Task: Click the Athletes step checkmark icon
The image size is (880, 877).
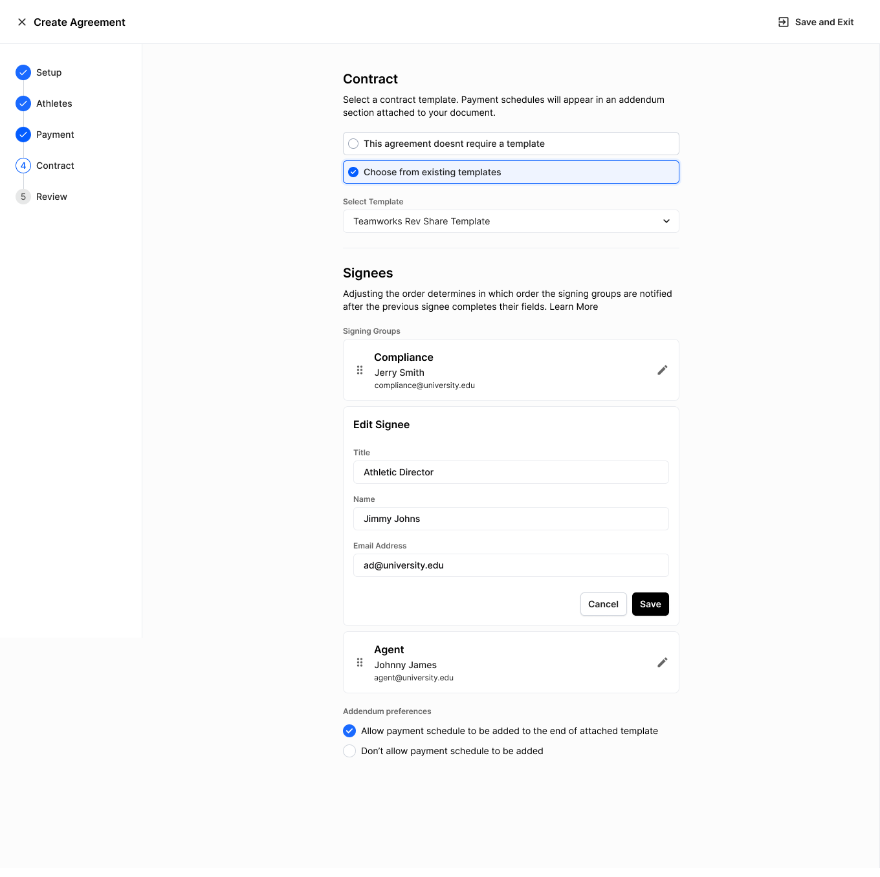Action: 23,103
